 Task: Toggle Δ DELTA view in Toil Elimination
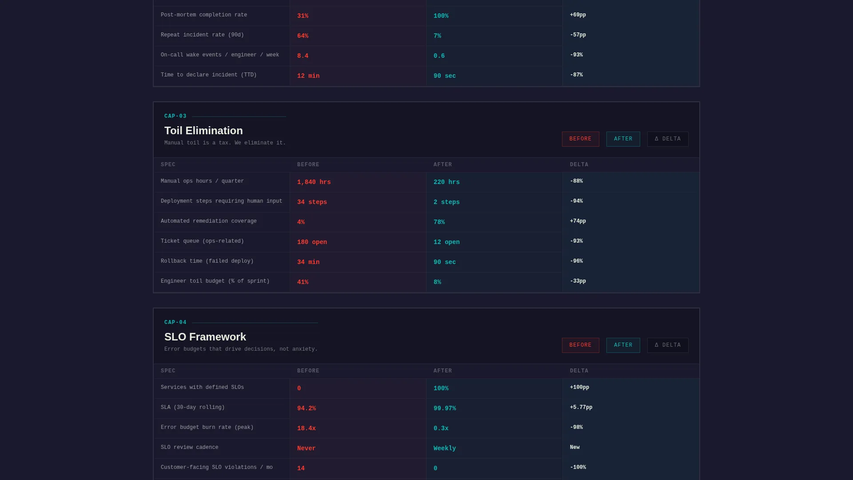(668, 139)
